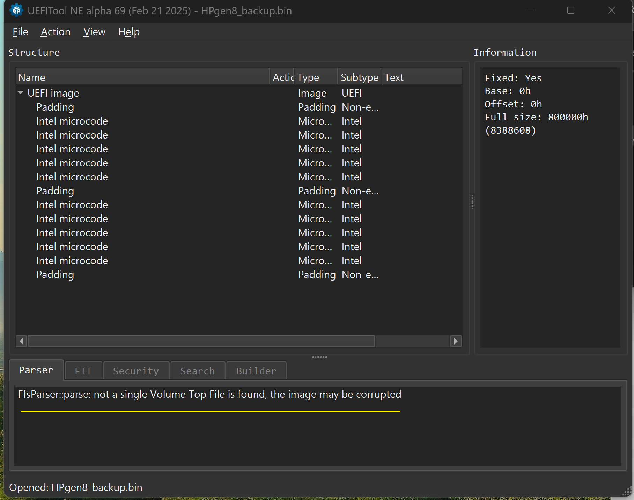Select the first Padding tree item
634x500 pixels.
(x=55, y=107)
